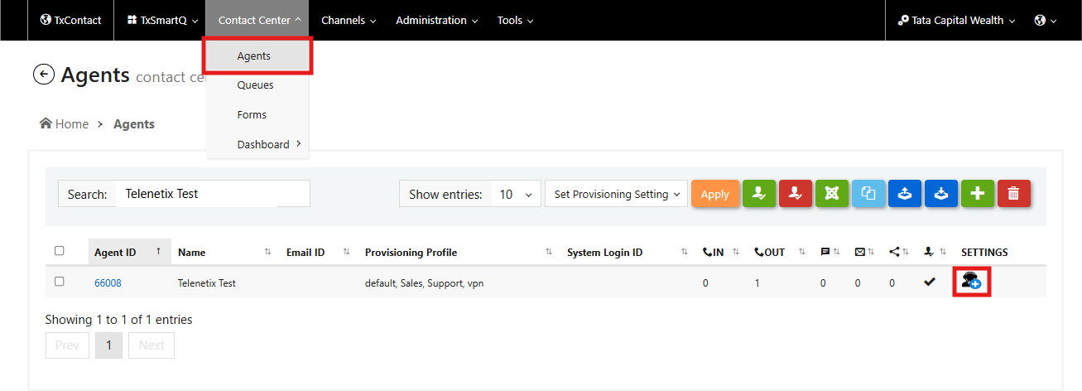The width and height of the screenshot is (1082, 391).
Task: Sort by the Name column header
Action: click(x=224, y=252)
